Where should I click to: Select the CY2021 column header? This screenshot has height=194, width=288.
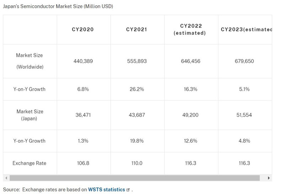pos(137,30)
